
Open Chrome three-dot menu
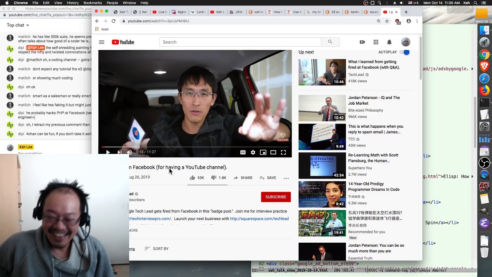tap(417, 21)
